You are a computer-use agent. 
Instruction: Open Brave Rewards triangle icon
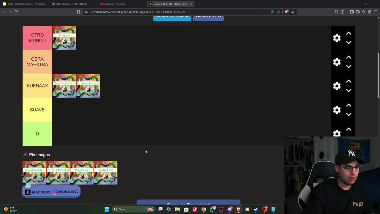coord(293,12)
